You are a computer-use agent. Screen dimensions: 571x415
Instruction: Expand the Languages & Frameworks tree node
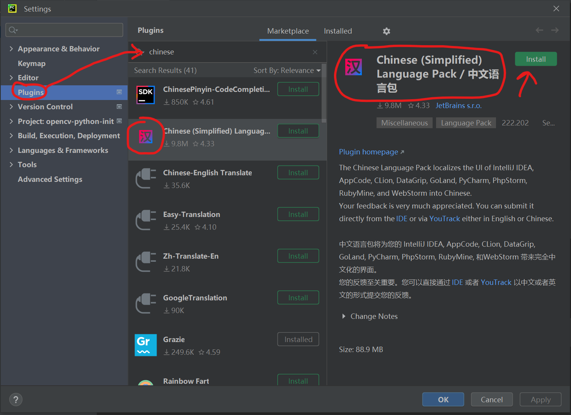click(11, 150)
